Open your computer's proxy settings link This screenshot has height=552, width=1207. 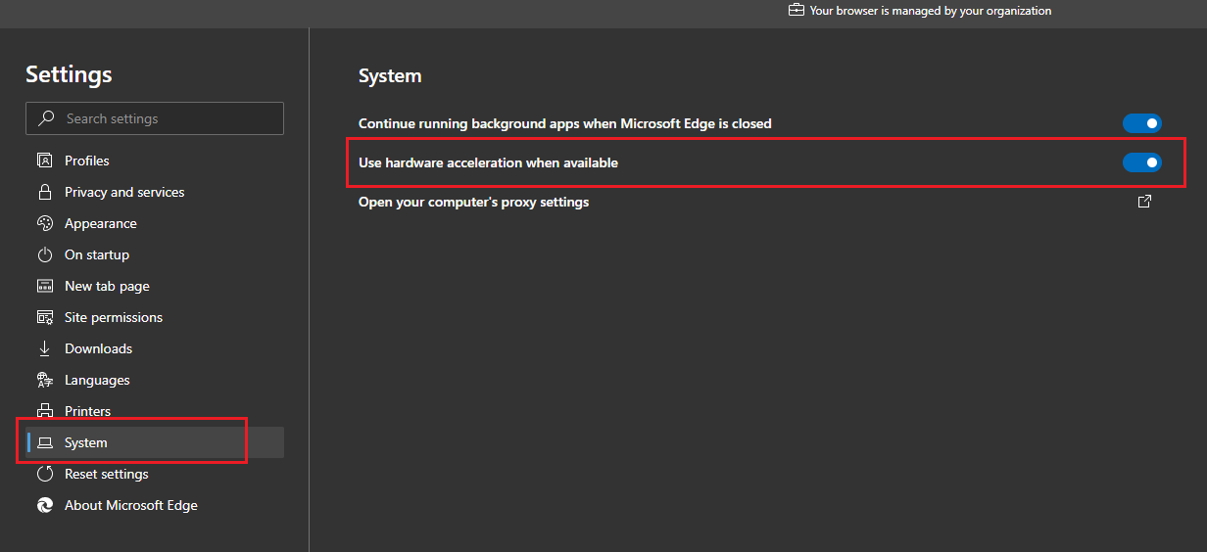click(473, 202)
